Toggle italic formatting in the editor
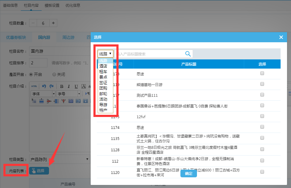Viewport: 291px width, 188px height. 69,86
